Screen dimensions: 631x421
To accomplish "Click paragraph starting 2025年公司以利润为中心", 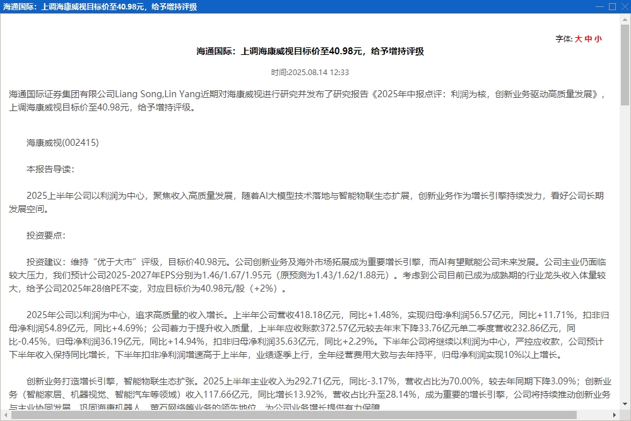I will coord(309,335).
